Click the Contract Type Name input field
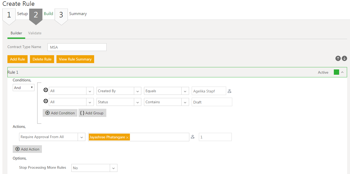The height and width of the screenshot is (174, 350). tap(77, 47)
